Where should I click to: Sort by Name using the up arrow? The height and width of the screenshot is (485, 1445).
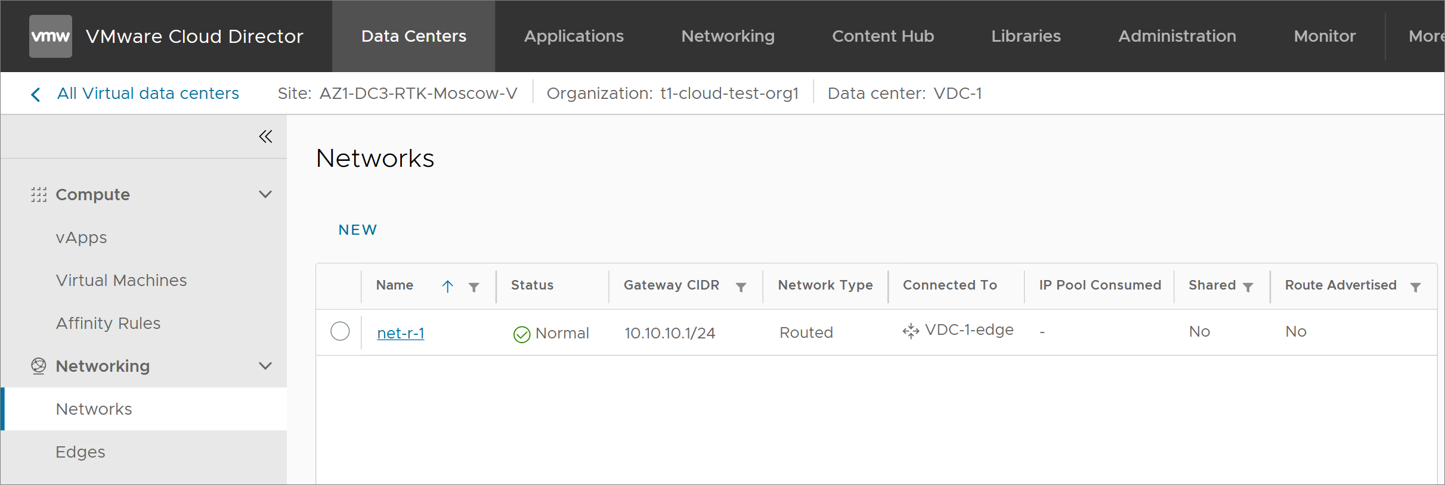(x=448, y=287)
